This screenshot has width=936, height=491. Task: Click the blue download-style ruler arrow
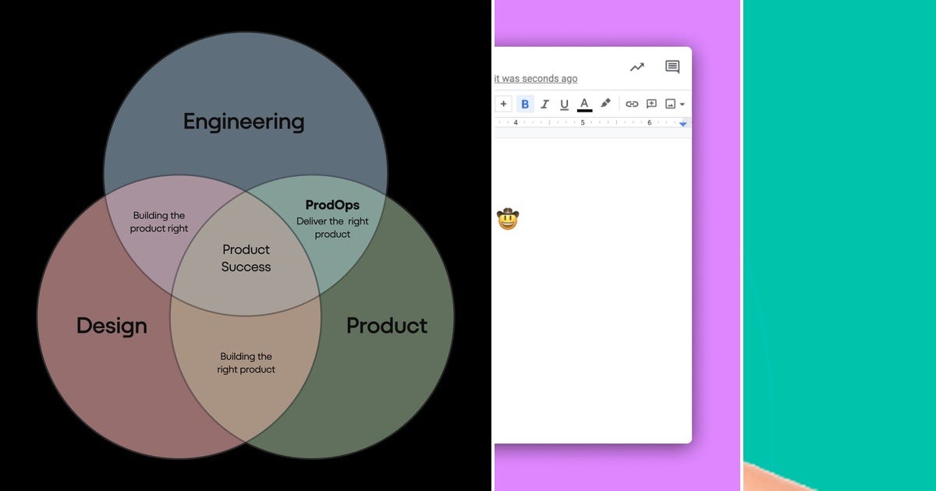point(683,123)
